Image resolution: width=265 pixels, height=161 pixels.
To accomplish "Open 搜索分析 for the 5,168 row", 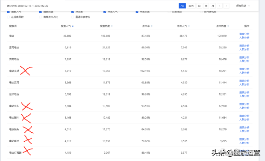I will click(x=244, y=116).
